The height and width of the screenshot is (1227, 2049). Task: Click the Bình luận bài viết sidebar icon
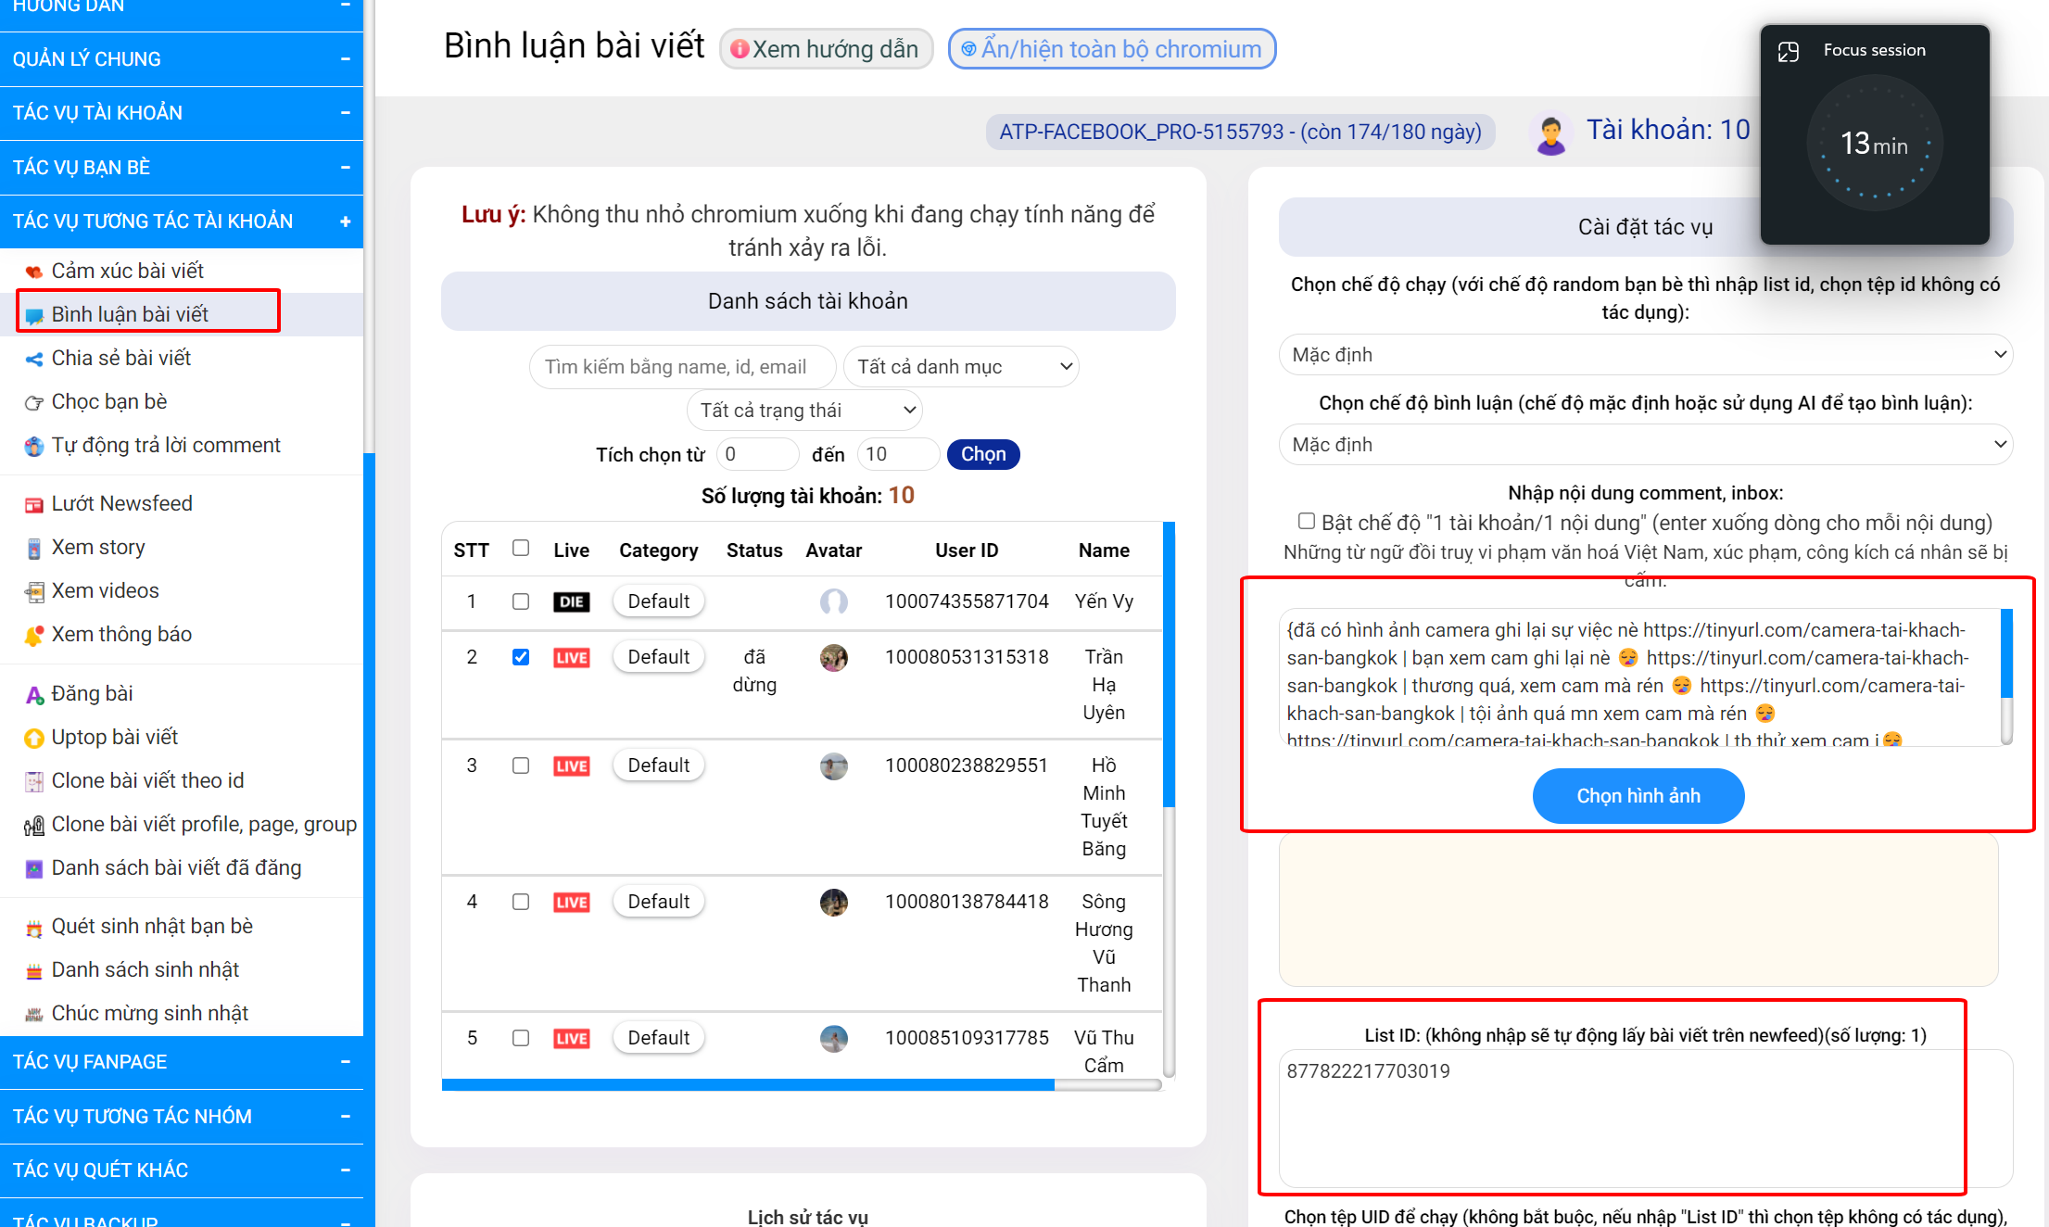pyautogui.click(x=32, y=312)
